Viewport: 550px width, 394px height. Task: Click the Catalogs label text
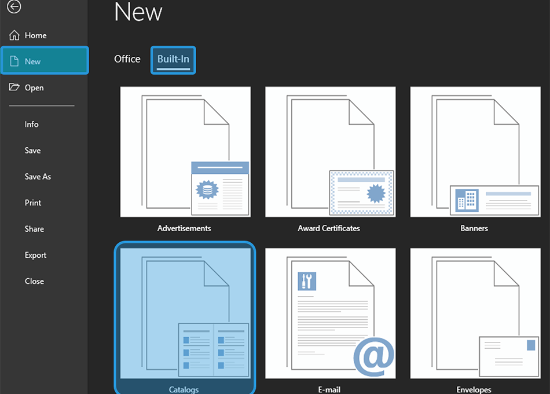pyautogui.click(x=184, y=389)
